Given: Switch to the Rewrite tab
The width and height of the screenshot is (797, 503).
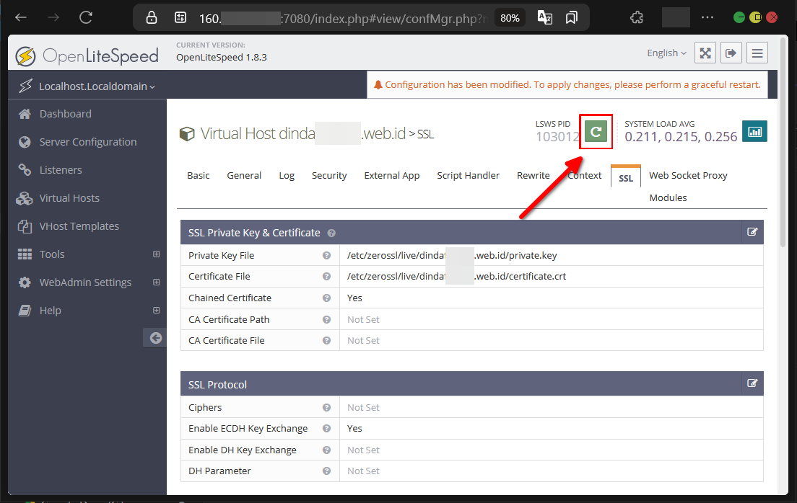Looking at the screenshot, I should 533,176.
